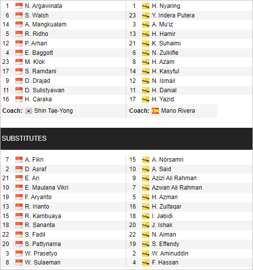The width and height of the screenshot is (253, 270).
Task: Click South Korea flag next to Shin Tae-Yong
Action: [x=28, y=111]
